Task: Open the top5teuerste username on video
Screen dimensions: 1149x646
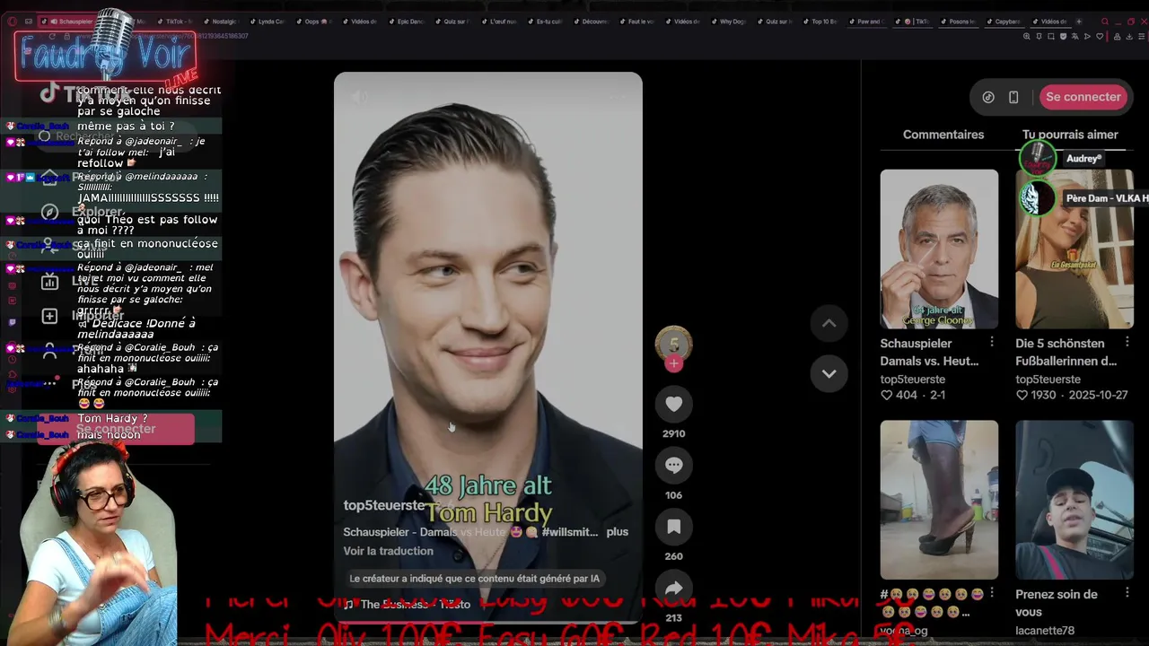Action: point(384,505)
